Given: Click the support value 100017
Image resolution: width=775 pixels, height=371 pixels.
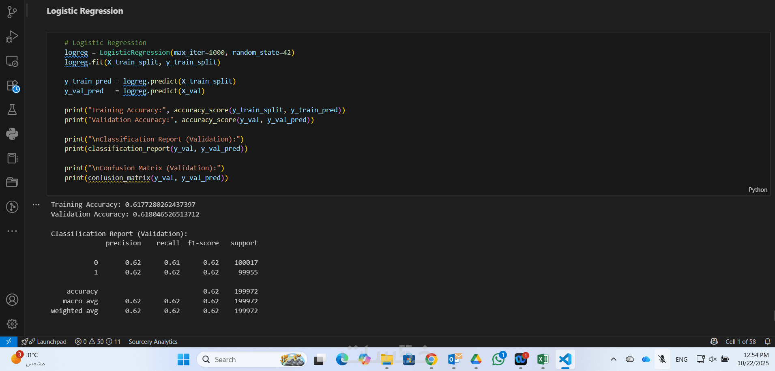Looking at the screenshot, I should click(x=246, y=262).
